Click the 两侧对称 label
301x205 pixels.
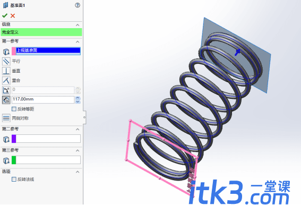(20, 118)
